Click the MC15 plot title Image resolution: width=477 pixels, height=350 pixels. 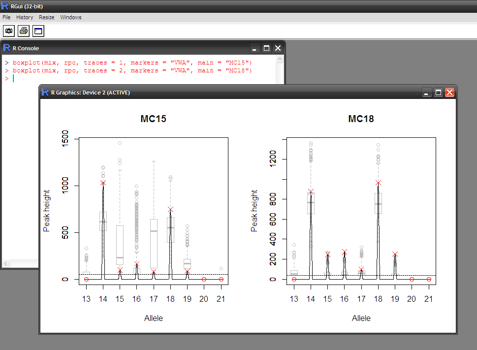[x=153, y=119]
